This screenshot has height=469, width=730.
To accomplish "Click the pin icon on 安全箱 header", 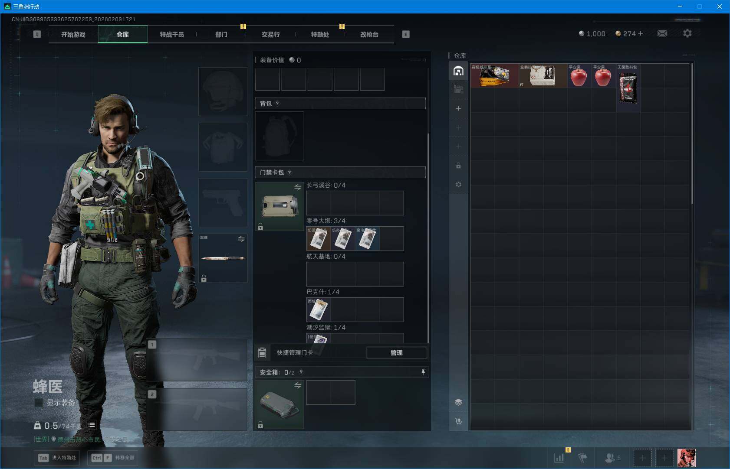I will click(x=423, y=372).
